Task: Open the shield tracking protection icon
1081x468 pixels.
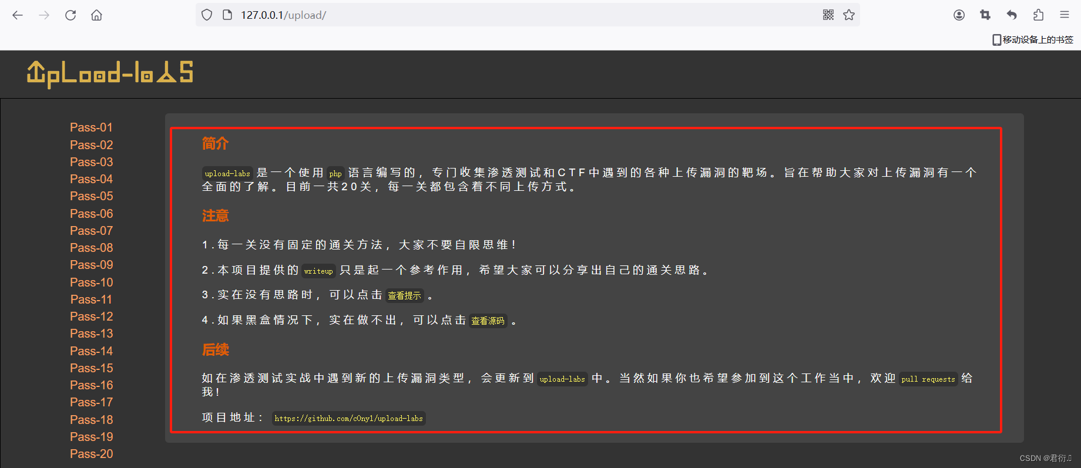Action: point(207,15)
